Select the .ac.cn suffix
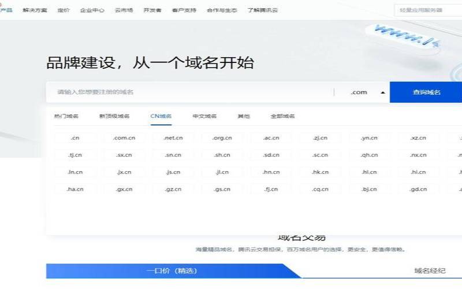Viewport: 462px width, 289px height. [x=271, y=138]
